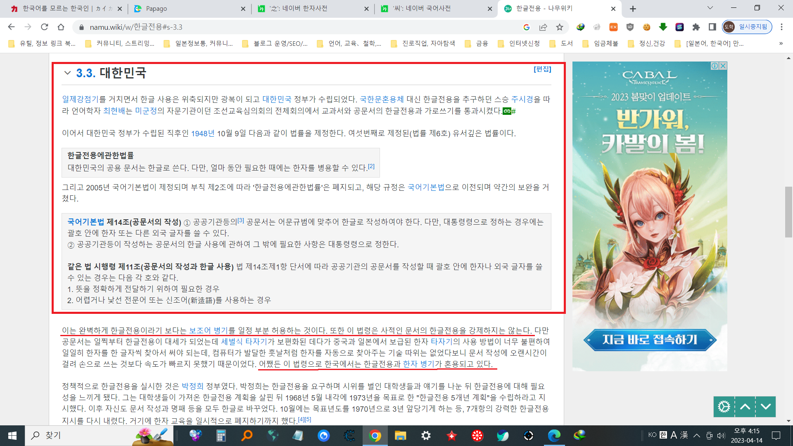The width and height of the screenshot is (793, 446).
Task: Click the browser reload icon
Action: [44, 27]
